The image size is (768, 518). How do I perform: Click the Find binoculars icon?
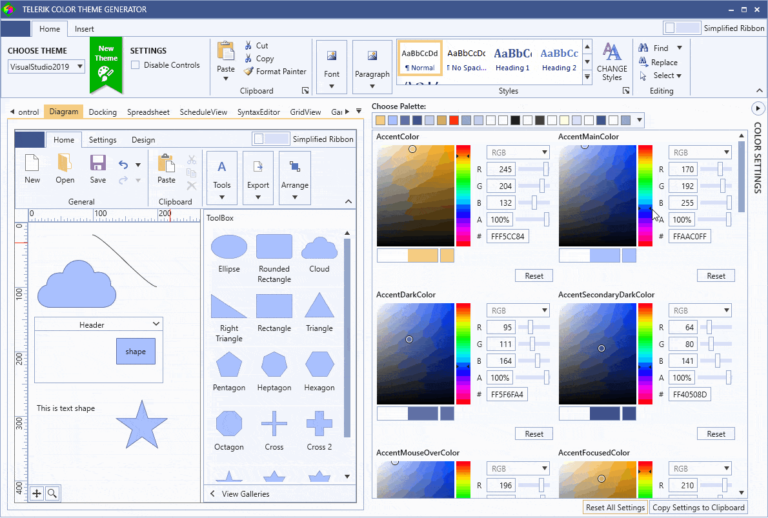click(643, 48)
